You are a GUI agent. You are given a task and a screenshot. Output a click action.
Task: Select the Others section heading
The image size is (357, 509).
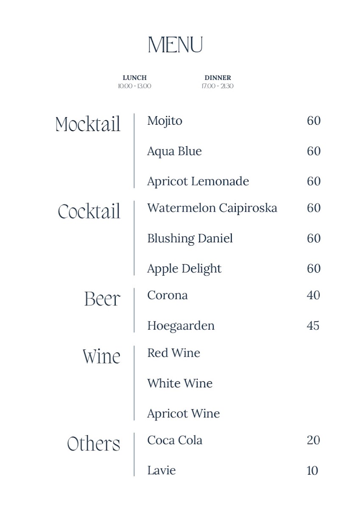(x=94, y=444)
